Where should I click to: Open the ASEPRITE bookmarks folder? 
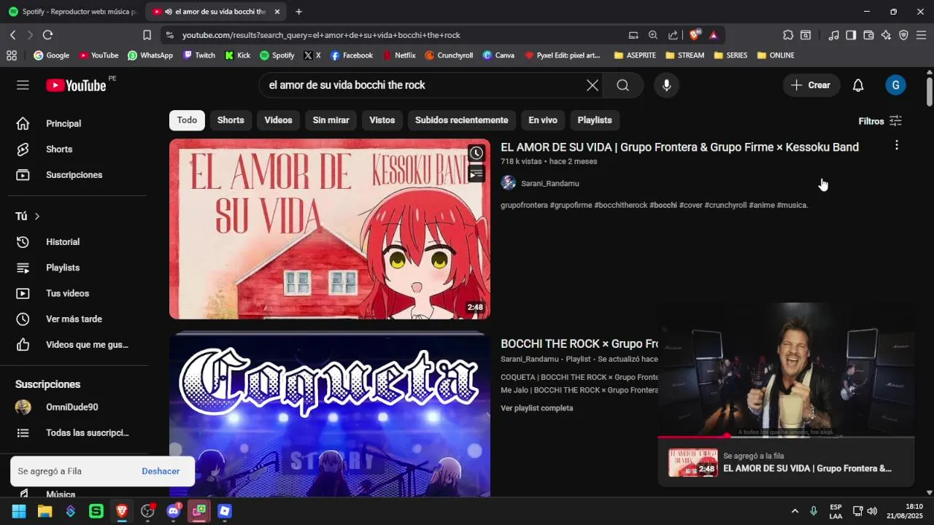tap(635, 55)
